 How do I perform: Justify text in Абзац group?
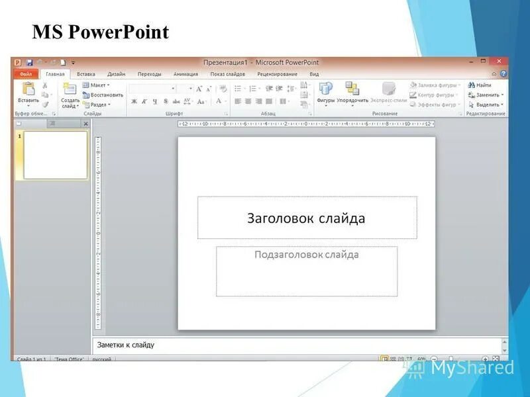[269, 101]
